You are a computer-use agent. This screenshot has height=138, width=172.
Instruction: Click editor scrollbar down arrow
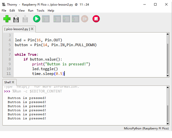tap(168, 76)
